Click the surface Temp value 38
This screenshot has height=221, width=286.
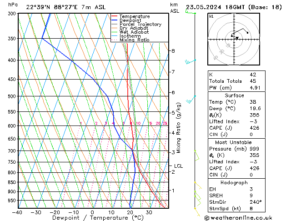point(253,102)
